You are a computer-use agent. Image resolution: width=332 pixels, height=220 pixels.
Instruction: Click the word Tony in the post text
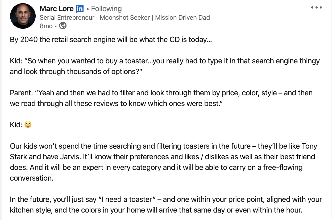pos(309,146)
